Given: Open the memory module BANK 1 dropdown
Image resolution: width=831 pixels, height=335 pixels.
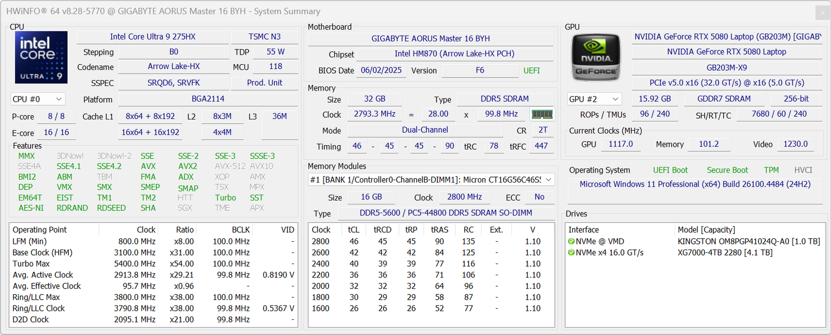Looking at the screenshot, I should point(431,180).
